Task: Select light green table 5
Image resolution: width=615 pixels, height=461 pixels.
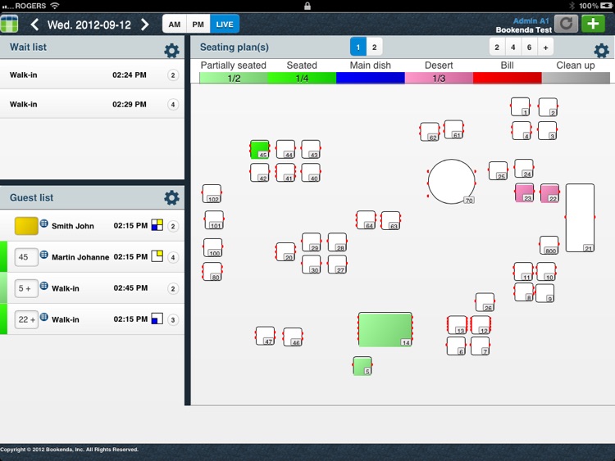Action: point(362,366)
